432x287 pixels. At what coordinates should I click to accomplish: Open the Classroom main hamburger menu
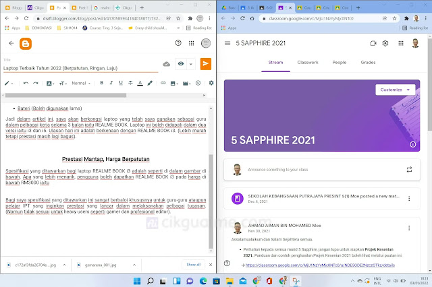(224, 43)
